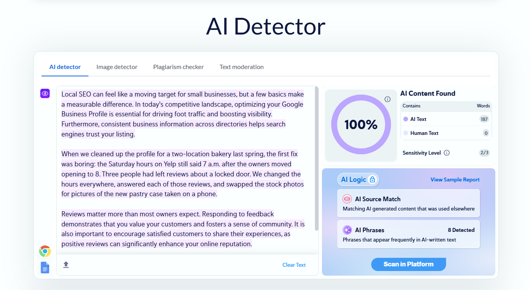Open the AI Logic badge

pyautogui.click(x=358, y=180)
